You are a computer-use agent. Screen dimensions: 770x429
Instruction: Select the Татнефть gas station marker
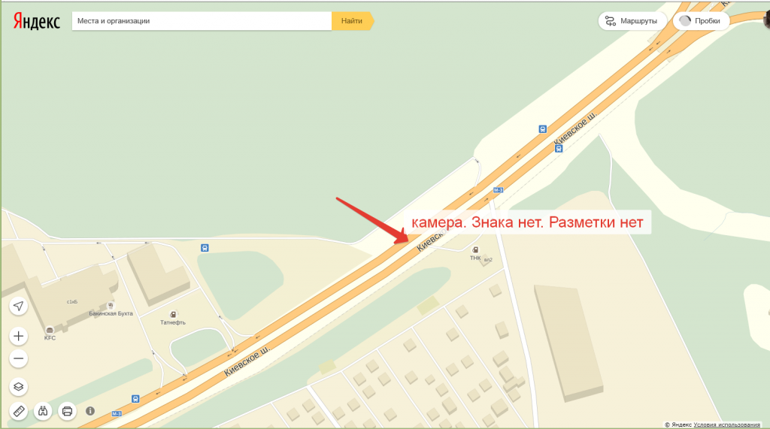(x=173, y=315)
